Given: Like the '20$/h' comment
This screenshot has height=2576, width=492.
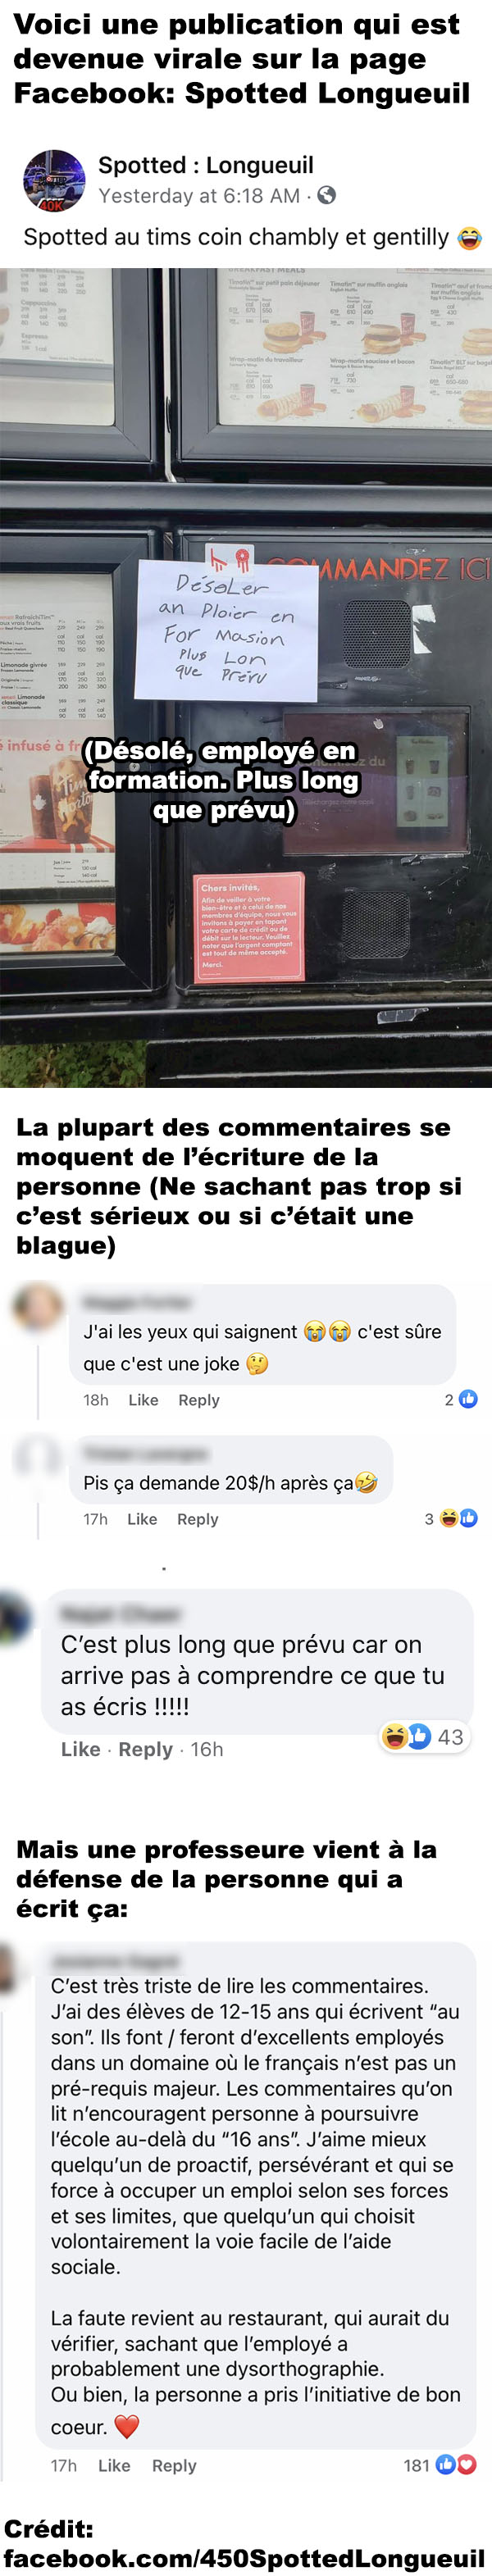Looking at the screenshot, I should [x=142, y=1519].
